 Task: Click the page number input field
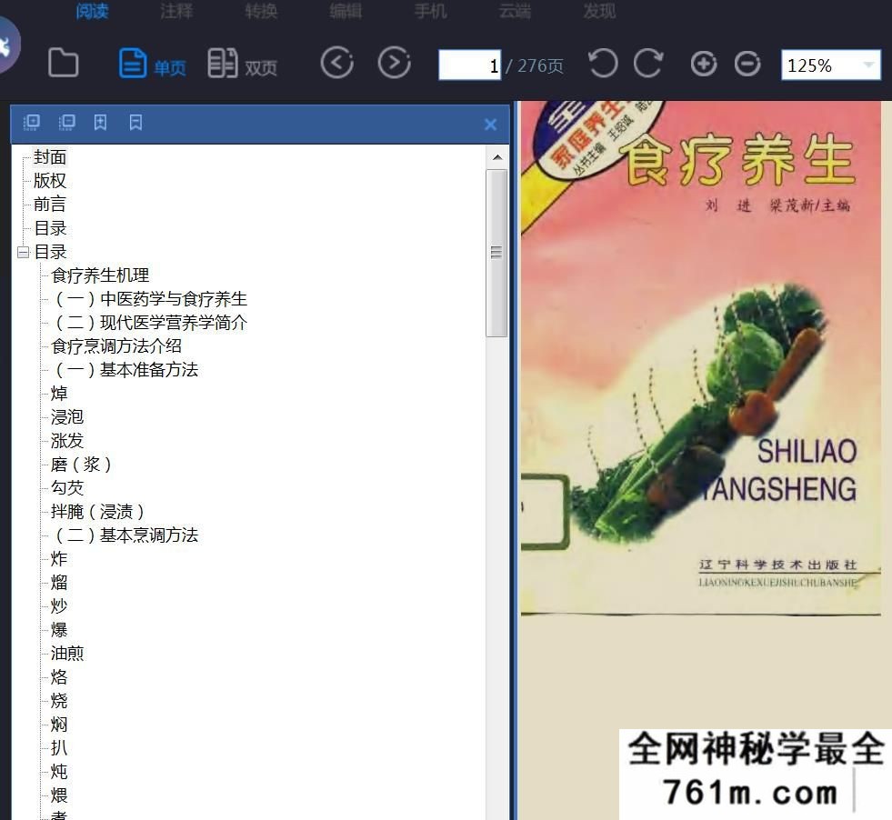coord(469,65)
